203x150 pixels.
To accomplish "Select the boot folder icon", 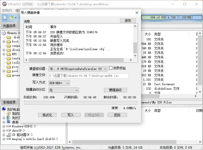I will pyautogui.click(x=9, y=42).
